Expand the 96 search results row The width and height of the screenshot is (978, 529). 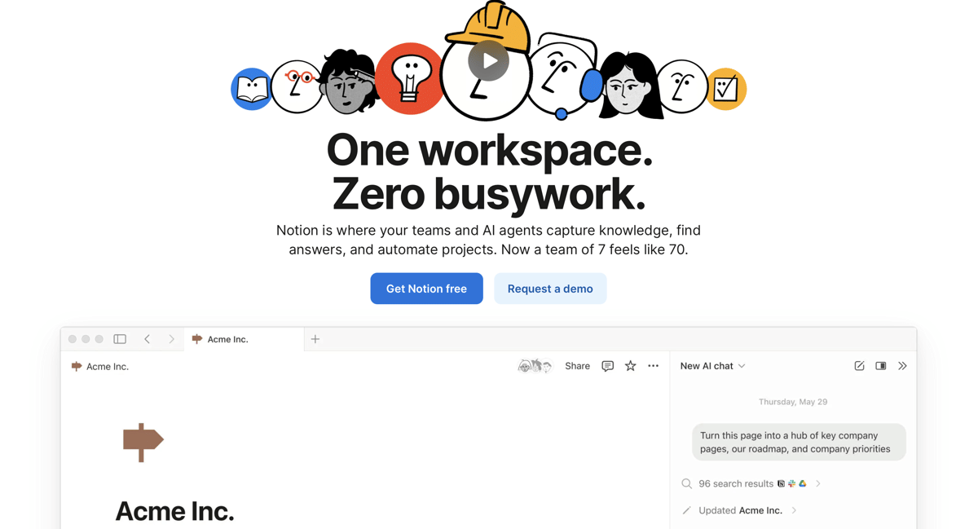click(818, 484)
